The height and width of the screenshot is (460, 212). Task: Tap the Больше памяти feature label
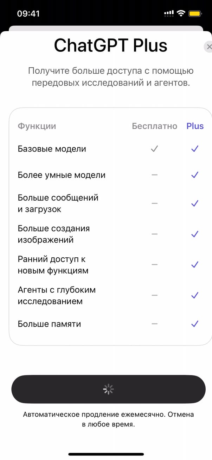coord(50,324)
